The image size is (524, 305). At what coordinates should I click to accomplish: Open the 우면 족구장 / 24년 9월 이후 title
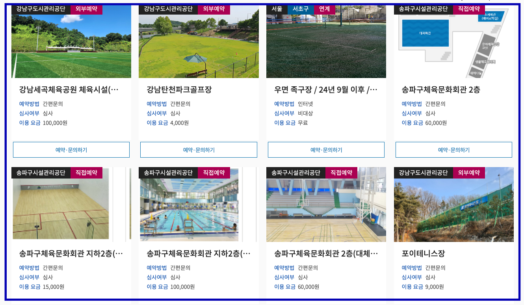(326, 89)
